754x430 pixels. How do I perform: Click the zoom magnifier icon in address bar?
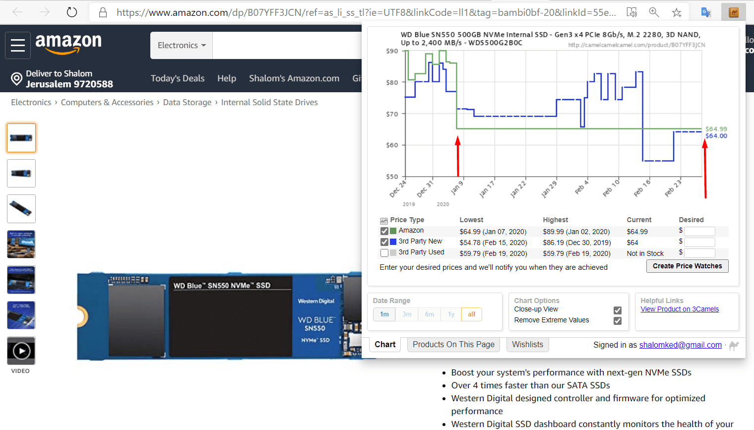pyautogui.click(x=654, y=12)
